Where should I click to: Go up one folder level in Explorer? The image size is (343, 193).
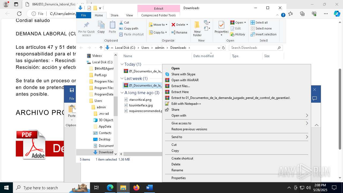[x=101, y=48]
